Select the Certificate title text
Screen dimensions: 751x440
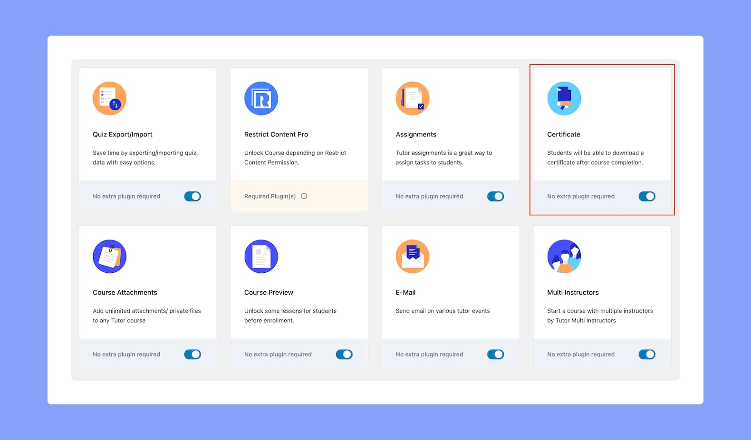tap(564, 134)
